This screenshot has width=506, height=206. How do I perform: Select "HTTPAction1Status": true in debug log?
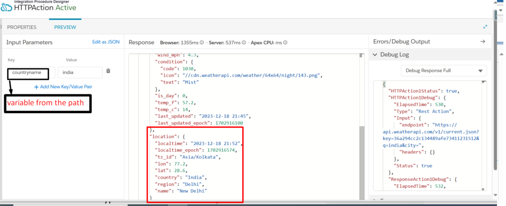tap(423, 91)
